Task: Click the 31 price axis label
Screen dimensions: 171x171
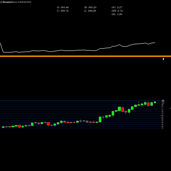Action: (x=162, y=128)
